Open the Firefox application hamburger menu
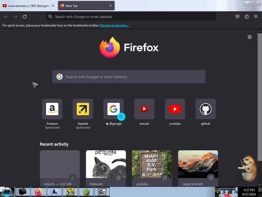262x197 pixels. pos(256,16)
